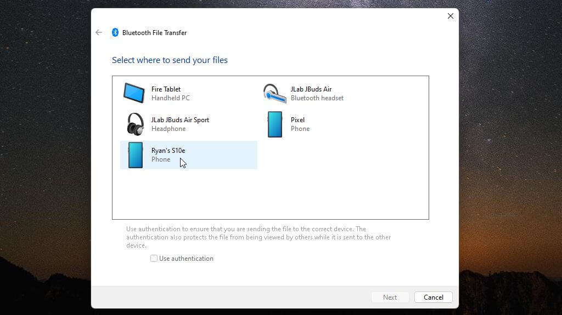The height and width of the screenshot is (315, 562).
Task: Click the "Handheld PC" device type text
Action: click(171, 98)
